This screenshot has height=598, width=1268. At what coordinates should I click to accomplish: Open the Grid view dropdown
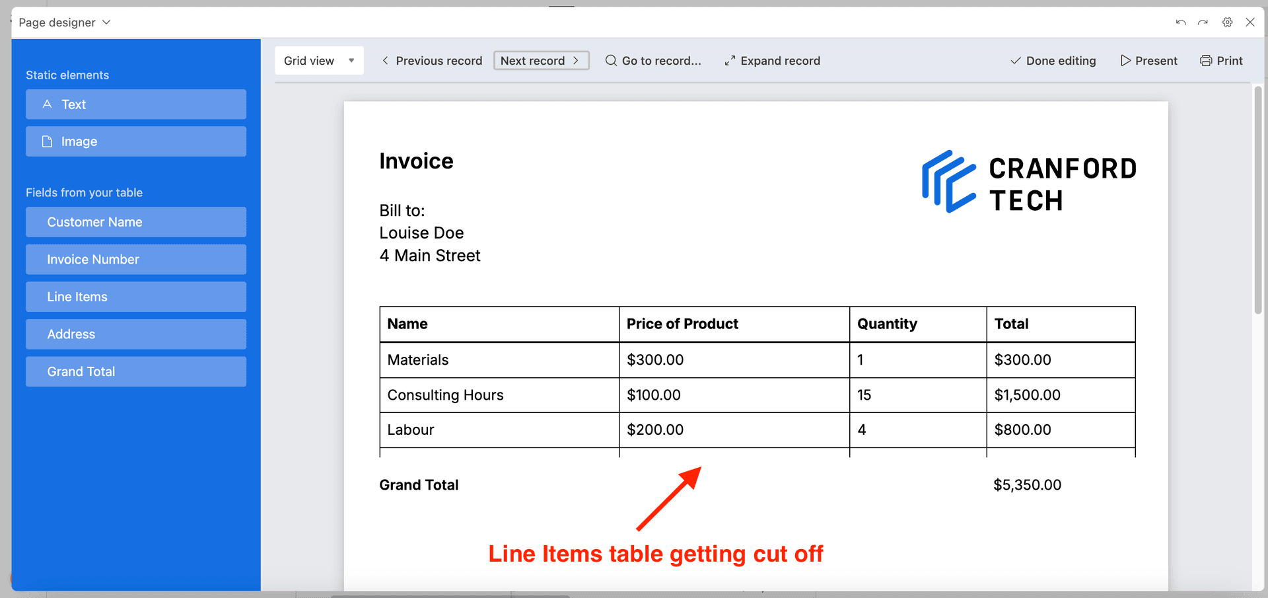pyautogui.click(x=350, y=60)
